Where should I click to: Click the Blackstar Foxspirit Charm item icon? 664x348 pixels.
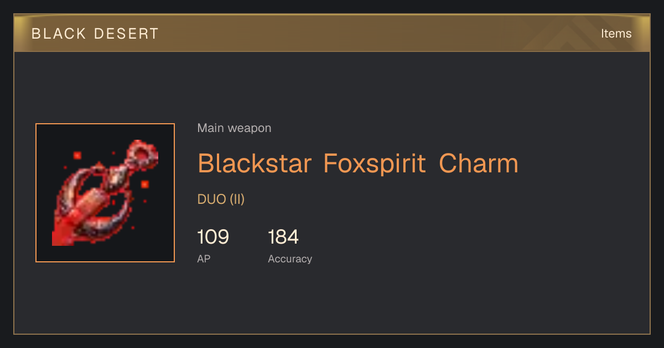pyautogui.click(x=105, y=193)
